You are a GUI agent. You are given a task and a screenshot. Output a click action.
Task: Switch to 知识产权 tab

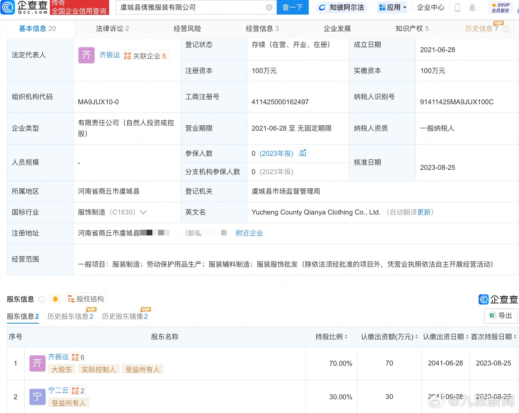pos(412,29)
